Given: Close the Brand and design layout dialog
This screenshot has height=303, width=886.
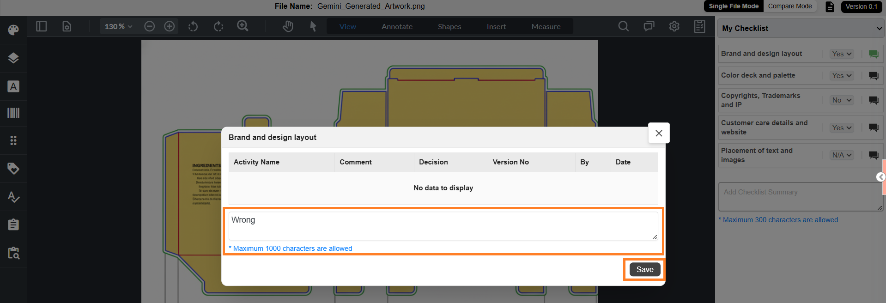Looking at the screenshot, I should (659, 133).
